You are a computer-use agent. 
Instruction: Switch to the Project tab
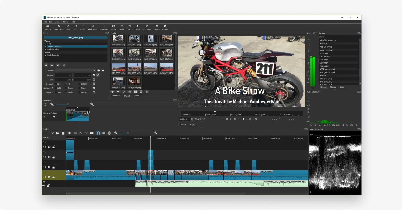tap(192, 124)
